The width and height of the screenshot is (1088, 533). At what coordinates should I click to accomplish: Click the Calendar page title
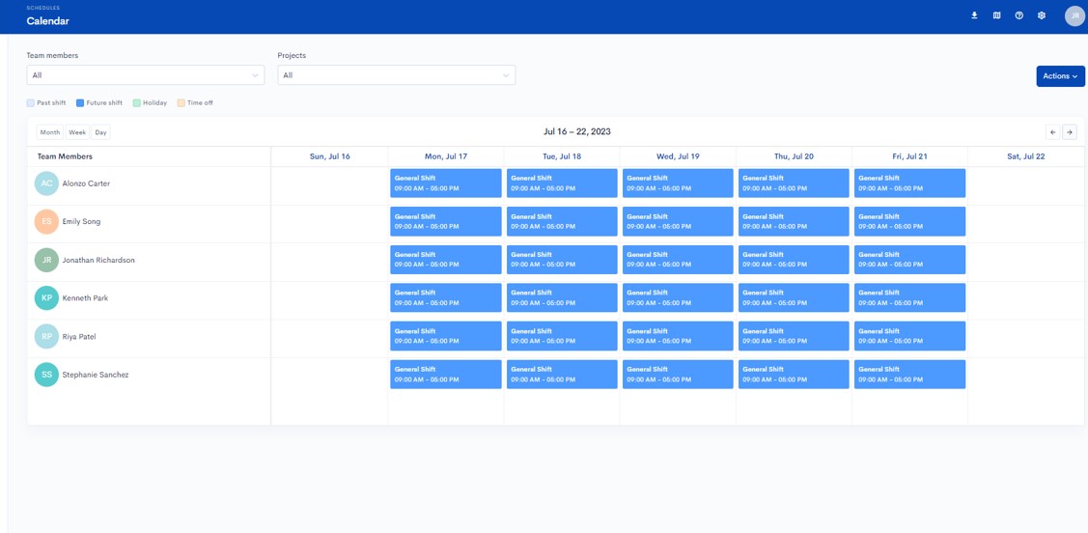pyautogui.click(x=48, y=21)
